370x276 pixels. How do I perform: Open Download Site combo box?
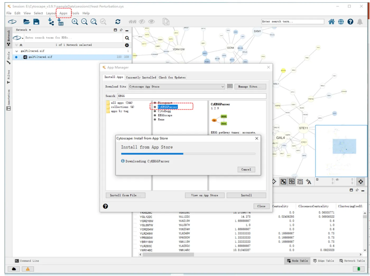pyautogui.click(x=177, y=86)
